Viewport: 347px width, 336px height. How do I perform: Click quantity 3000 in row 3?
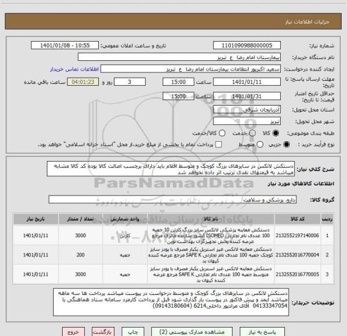[80, 274]
